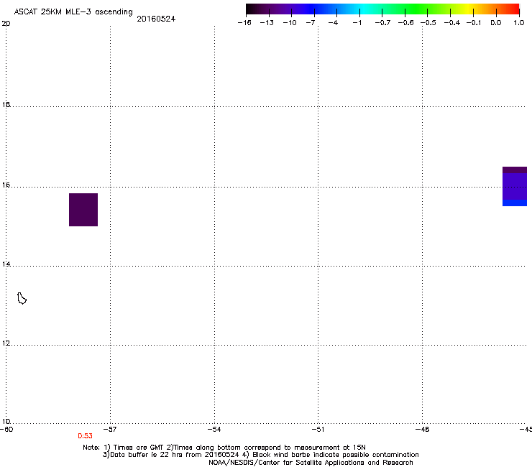Click the latitude label 10
532x467 pixels.
[x=6, y=421]
